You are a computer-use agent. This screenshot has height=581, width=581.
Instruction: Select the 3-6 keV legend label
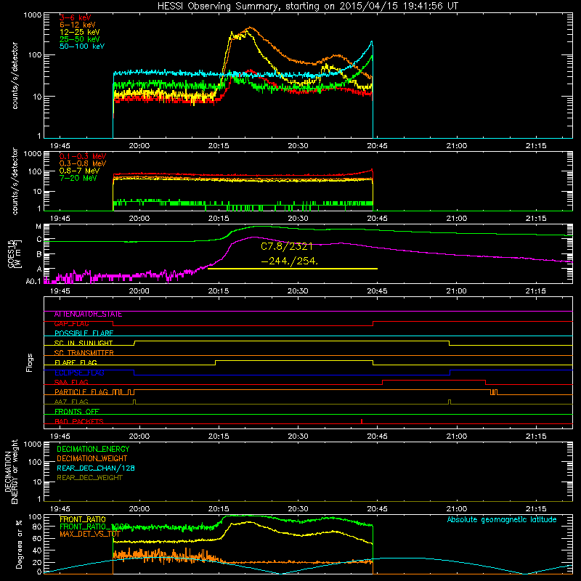[x=76, y=17]
